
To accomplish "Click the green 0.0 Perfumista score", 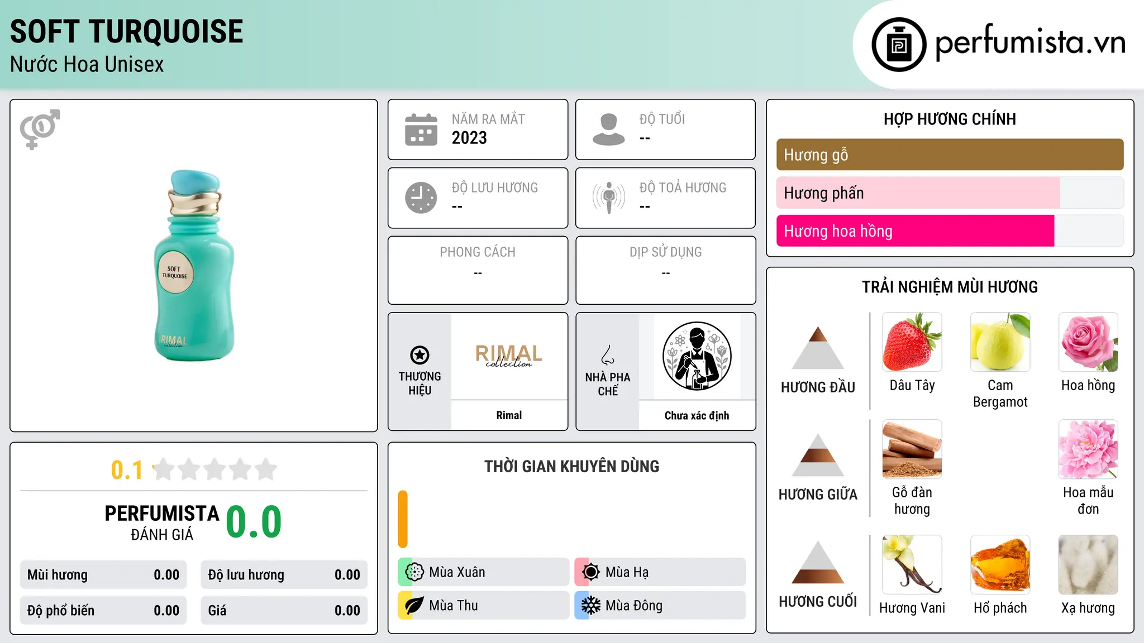I will [254, 522].
